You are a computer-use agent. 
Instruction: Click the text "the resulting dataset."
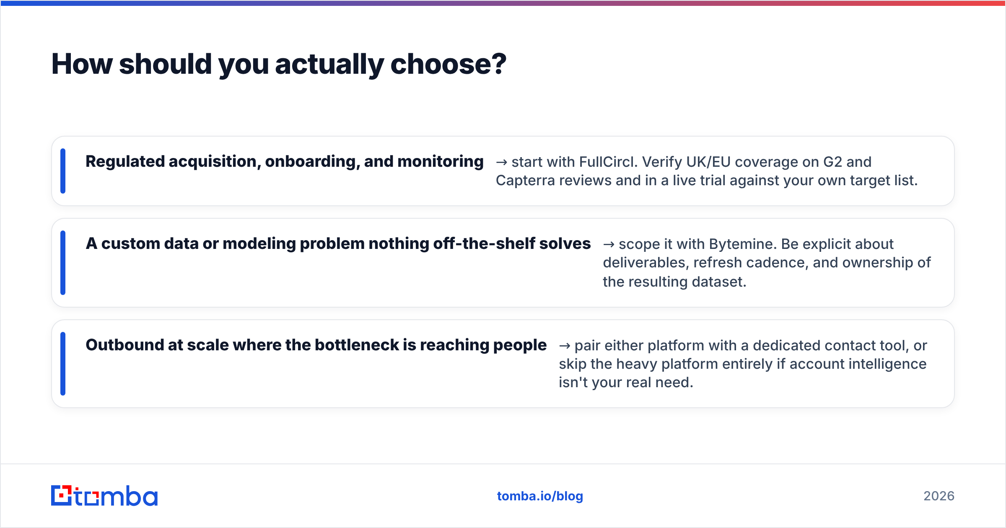pyautogui.click(x=674, y=282)
